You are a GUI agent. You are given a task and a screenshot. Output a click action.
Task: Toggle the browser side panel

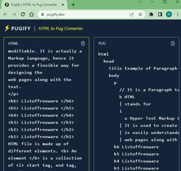pyautogui.click(x=160, y=14)
